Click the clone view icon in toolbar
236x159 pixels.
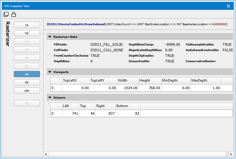pos(6,14)
